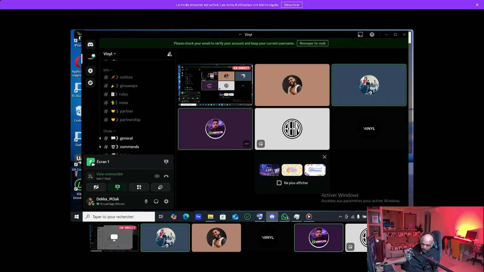
Task: Open the noise suppression waveform icon
Action: (x=157, y=176)
